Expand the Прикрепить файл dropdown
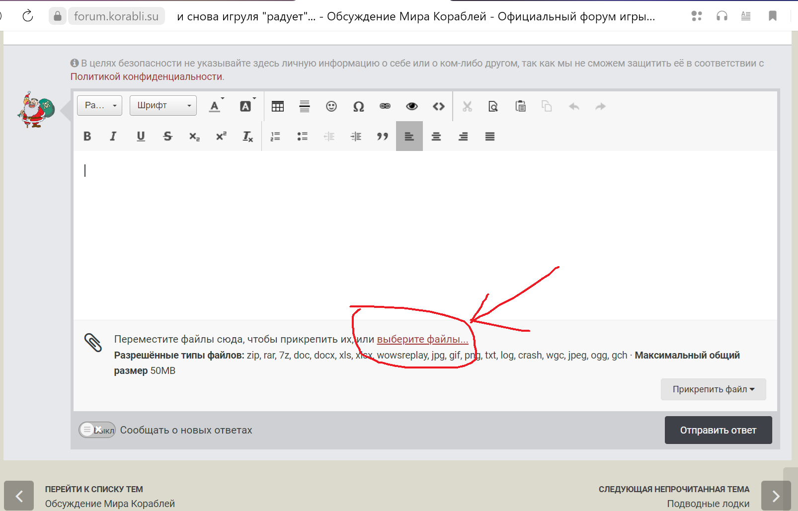798x511 pixels. (x=713, y=389)
